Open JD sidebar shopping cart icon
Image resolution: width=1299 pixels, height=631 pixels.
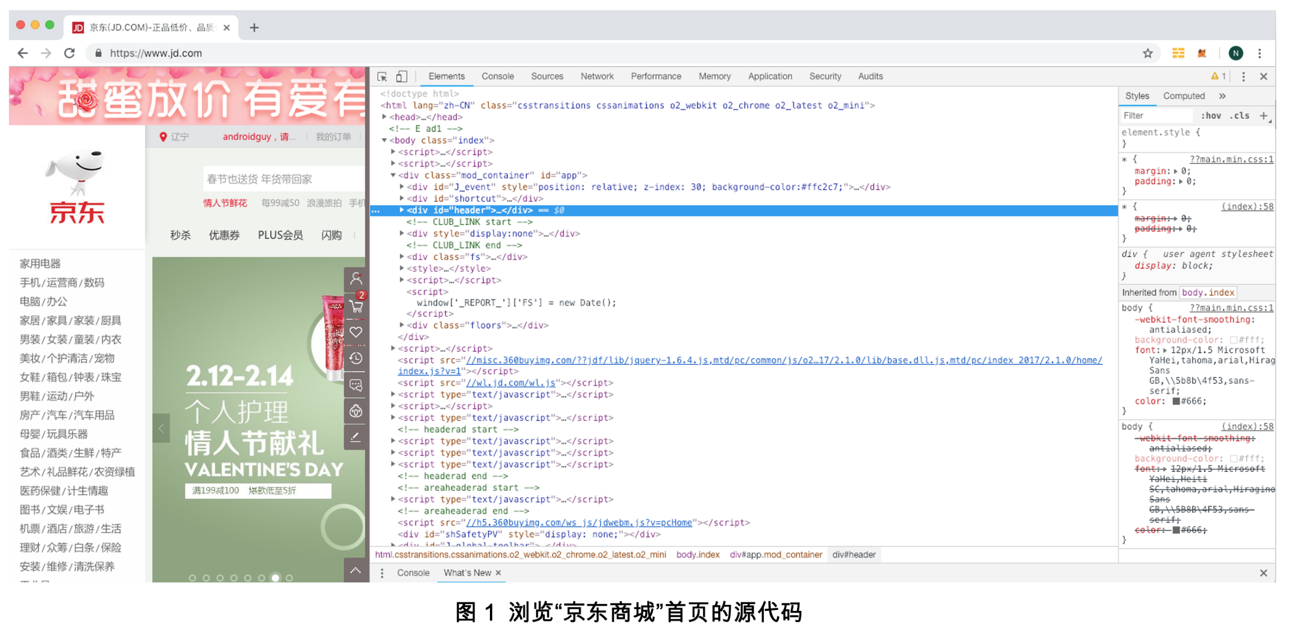pos(356,305)
